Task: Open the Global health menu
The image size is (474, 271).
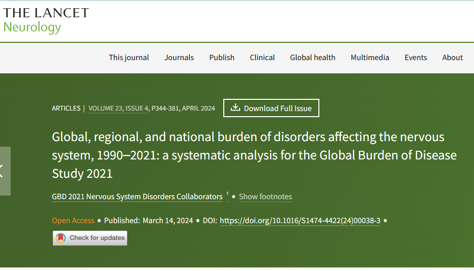Action: pyautogui.click(x=313, y=58)
